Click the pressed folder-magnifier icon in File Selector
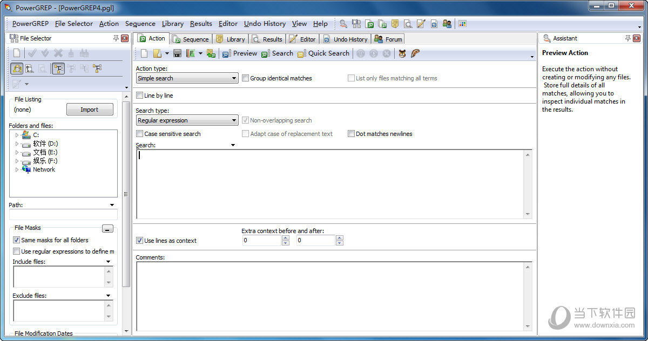 (17, 69)
